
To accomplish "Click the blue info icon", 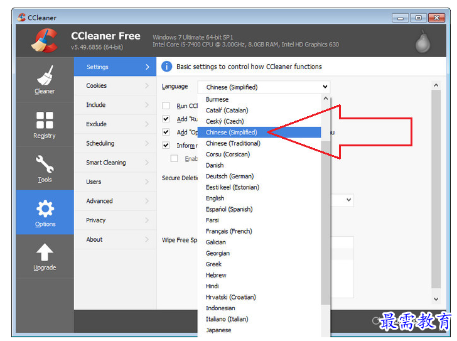I will pyautogui.click(x=167, y=67).
